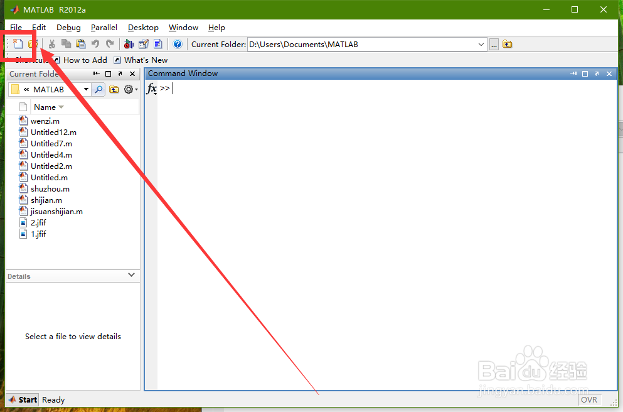Go up one folder level in toolbar
The width and height of the screenshot is (623, 412).
508,44
